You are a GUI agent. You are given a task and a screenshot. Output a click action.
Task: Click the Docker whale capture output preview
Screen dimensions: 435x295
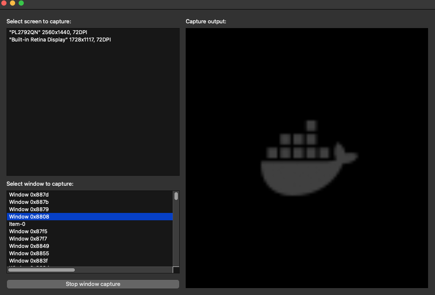tap(307, 158)
